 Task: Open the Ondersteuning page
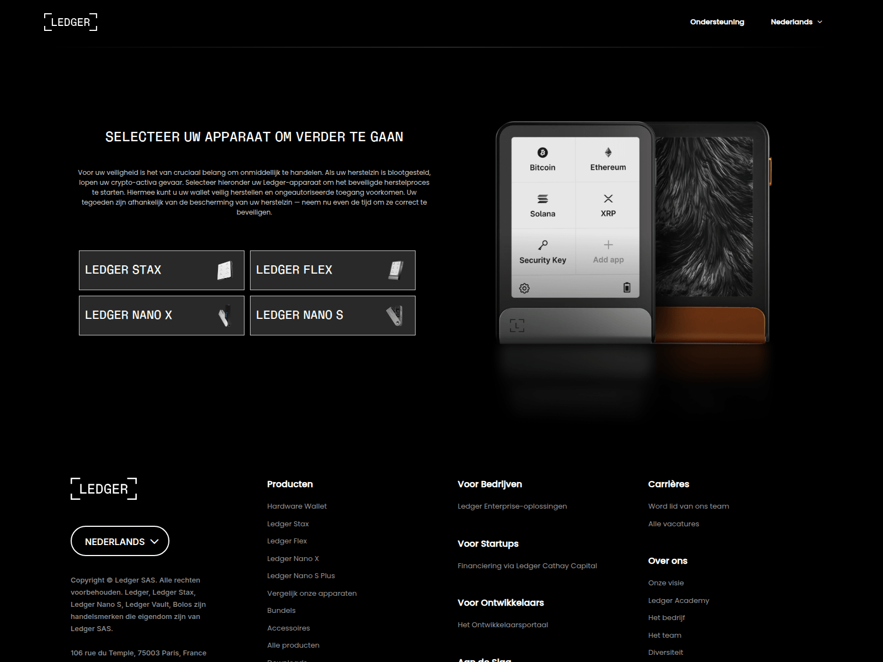[717, 22]
